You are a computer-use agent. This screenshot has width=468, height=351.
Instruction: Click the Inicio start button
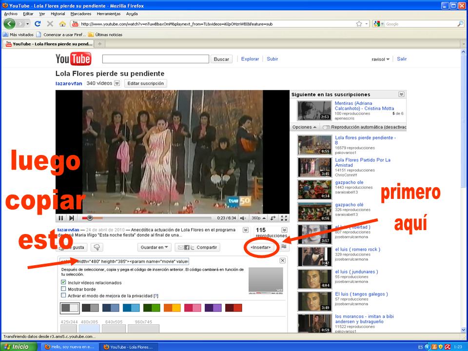pyautogui.click(x=19, y=347)
